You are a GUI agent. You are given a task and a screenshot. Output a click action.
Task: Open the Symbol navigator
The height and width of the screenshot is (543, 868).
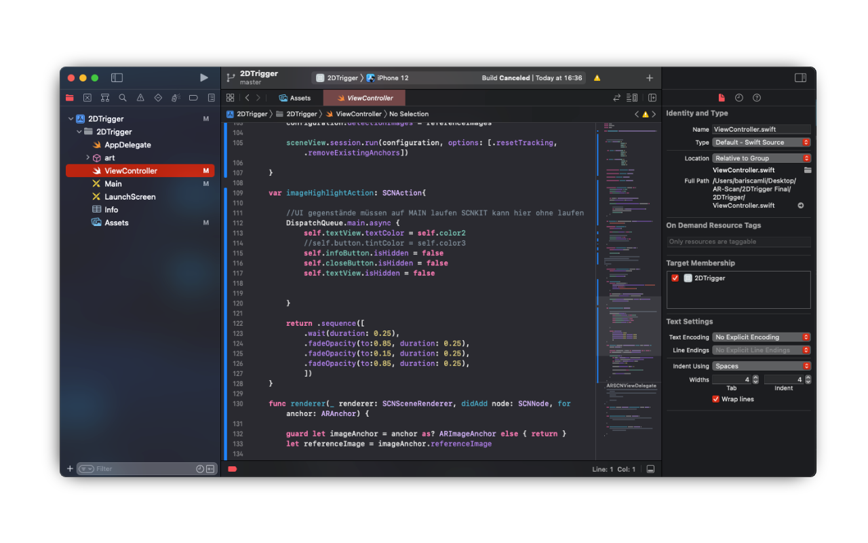pos(105,98)
